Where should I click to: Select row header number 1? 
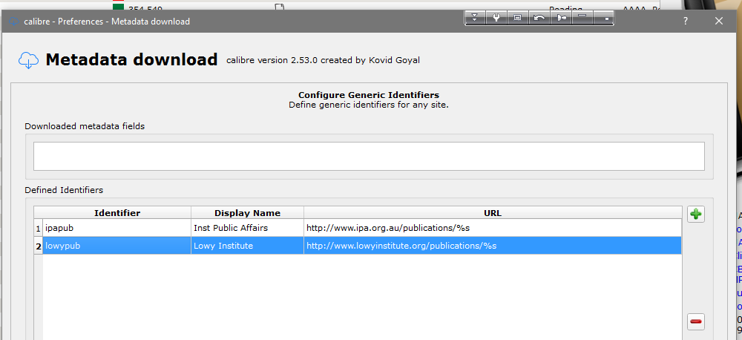[39, 228]
